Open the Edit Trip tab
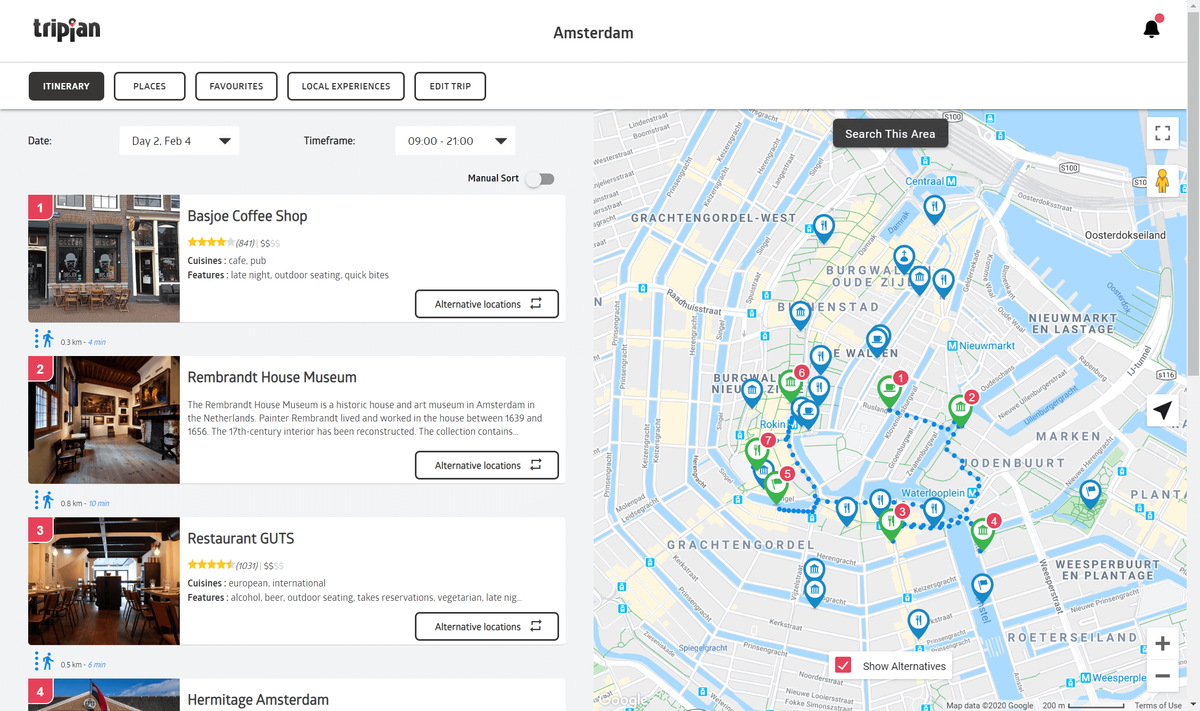This screenshot has height=711, width=1200. click(450, 86)
